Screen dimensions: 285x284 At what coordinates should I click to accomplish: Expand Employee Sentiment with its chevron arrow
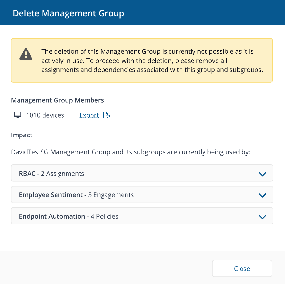(262, 195)
